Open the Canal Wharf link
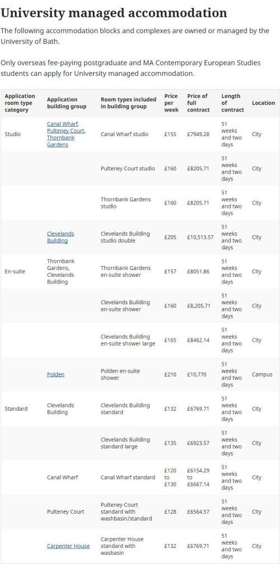The image size is (280, 567). click(x=63, y=124)
